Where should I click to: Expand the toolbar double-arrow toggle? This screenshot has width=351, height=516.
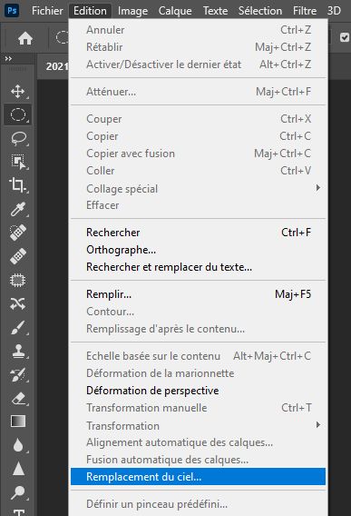point(8,58)
